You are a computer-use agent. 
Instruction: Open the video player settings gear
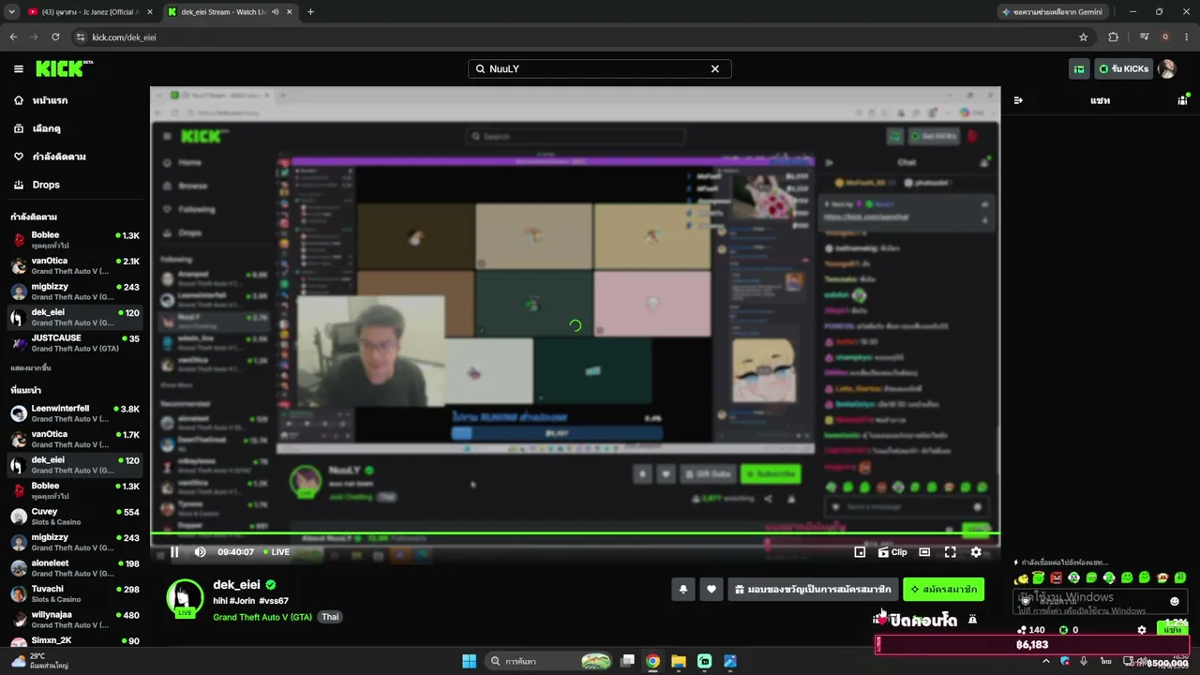tap(976, 552)
